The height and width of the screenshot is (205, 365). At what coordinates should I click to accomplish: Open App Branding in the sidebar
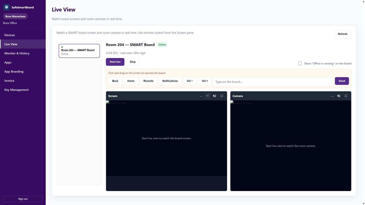(23, 71)
